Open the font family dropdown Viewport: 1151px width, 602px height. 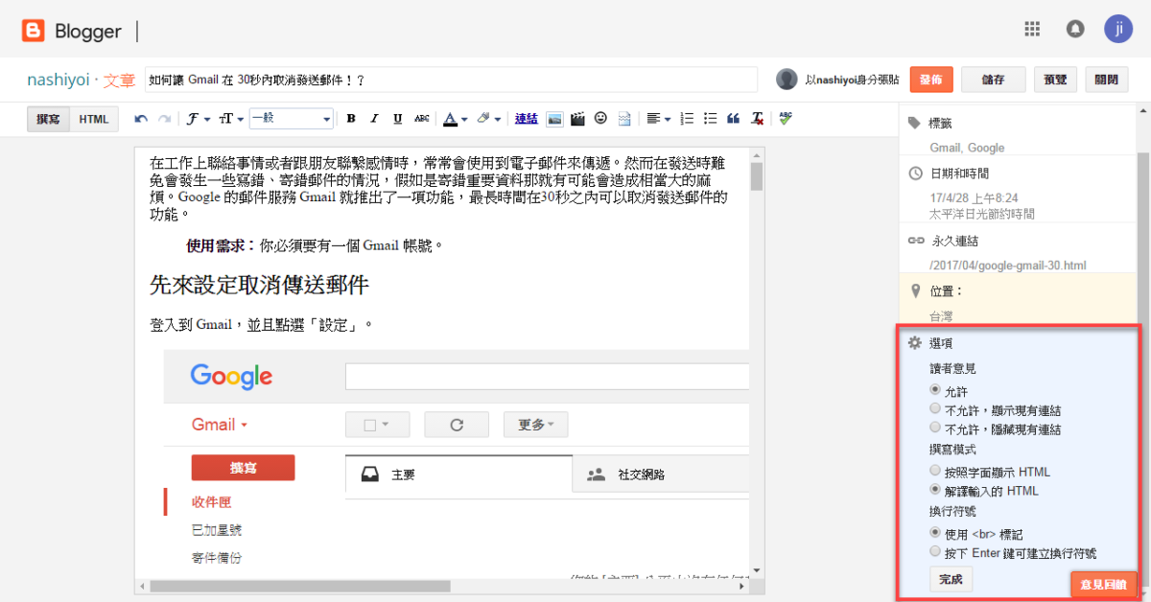point(199,119)
